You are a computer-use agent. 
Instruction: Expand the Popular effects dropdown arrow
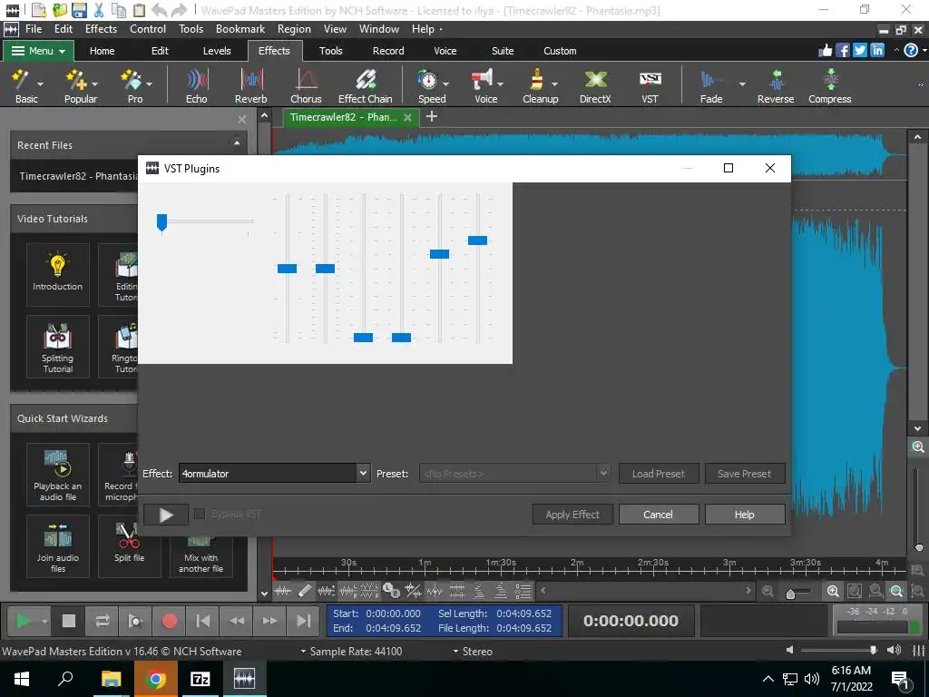point(94,84)
